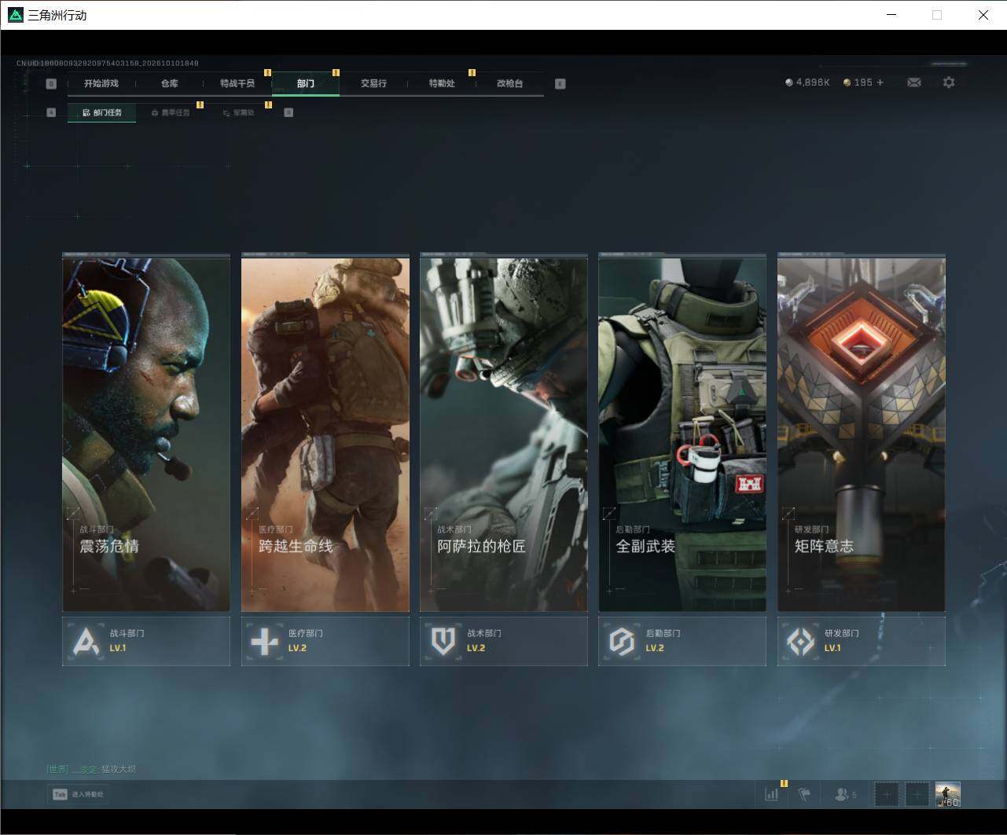Click the first empty squad plus slot

pyautogui.click(x=887, y=794)
